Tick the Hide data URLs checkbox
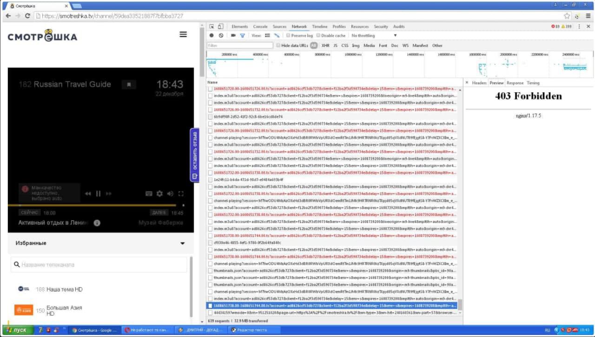Viewport: 595px width, 337px height. pyautogui.click(x=278, y=46)
